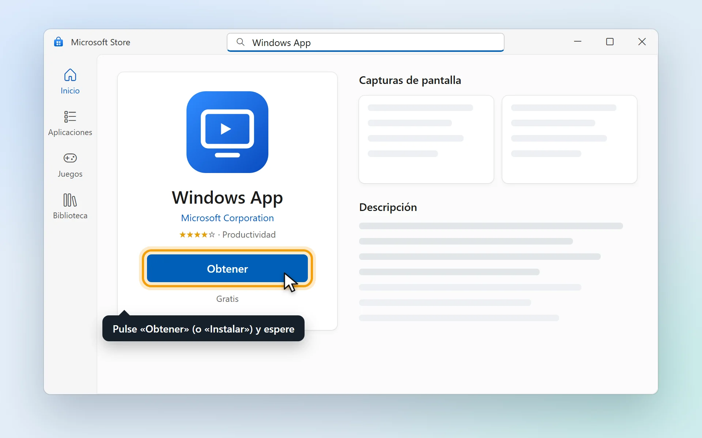Maximize the Microsoft Store window
This screenshot has width=702, height=438.
click(610, 42)
